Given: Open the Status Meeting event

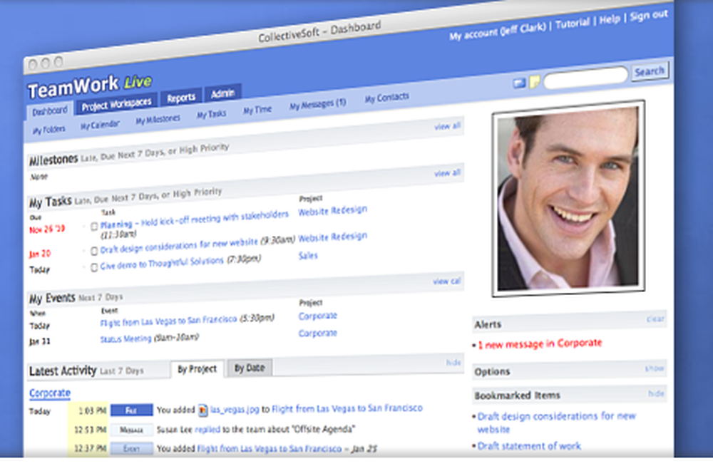Looking at the screenshot, I should [x=126, y=338].
